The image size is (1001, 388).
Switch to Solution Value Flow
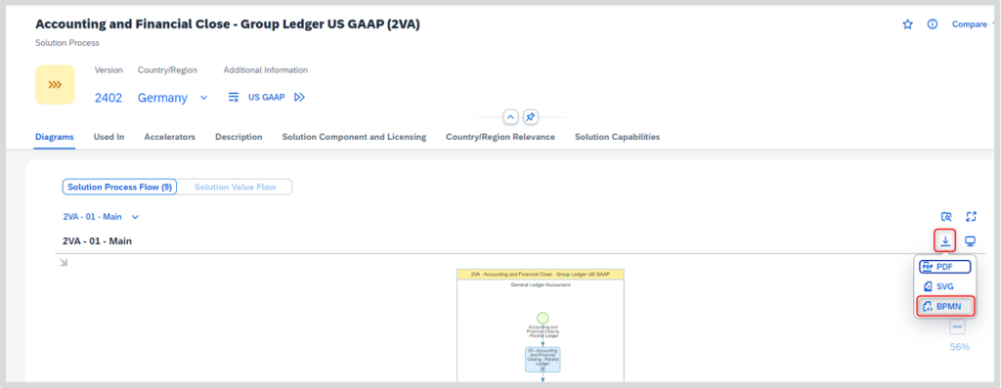coord(235,187)
